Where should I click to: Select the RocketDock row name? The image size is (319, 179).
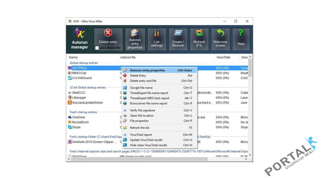click(81, 122)
